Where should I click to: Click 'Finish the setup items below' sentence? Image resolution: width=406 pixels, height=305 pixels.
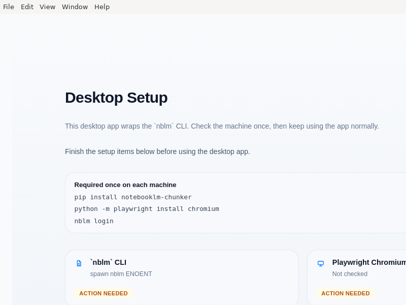click(157, 151)
